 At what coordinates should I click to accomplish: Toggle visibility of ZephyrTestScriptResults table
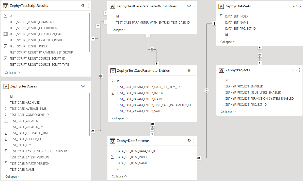coord(83,6)
